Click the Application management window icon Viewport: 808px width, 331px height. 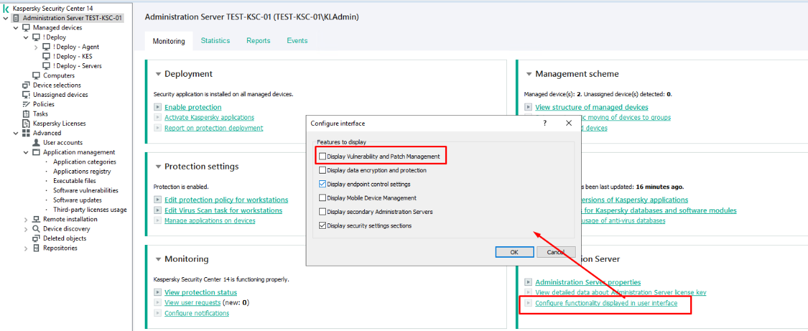pos(36,152)
